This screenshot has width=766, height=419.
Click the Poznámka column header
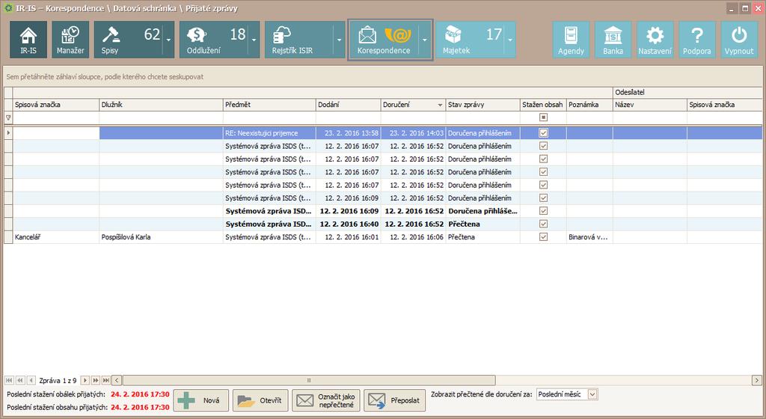tap(589, 105)
